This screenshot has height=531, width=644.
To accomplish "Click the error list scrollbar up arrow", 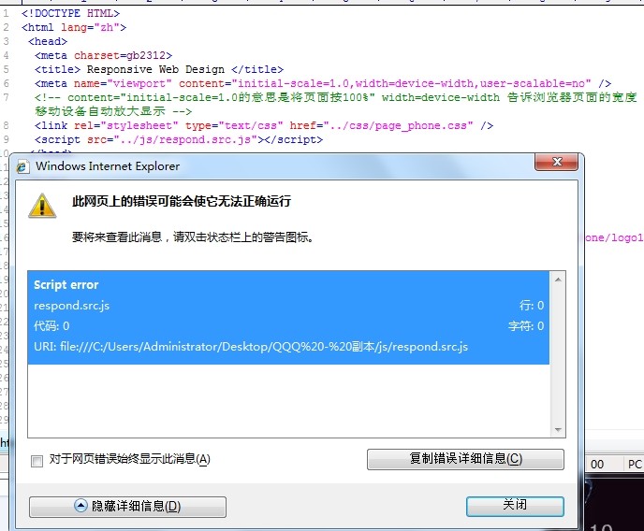I will pos(558,280).
